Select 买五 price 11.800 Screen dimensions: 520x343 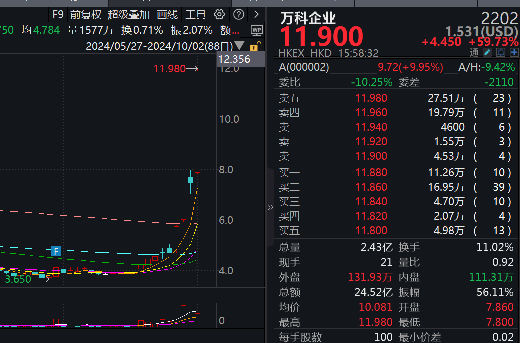[371, 230]
